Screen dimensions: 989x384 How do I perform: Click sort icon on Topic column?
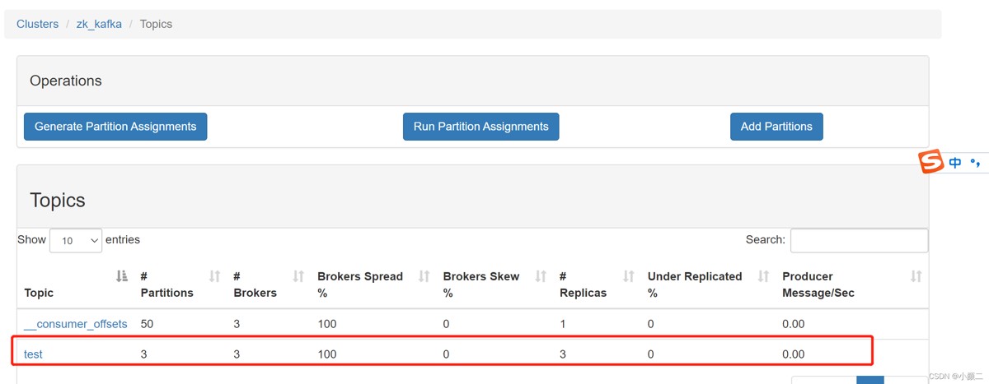122,276
